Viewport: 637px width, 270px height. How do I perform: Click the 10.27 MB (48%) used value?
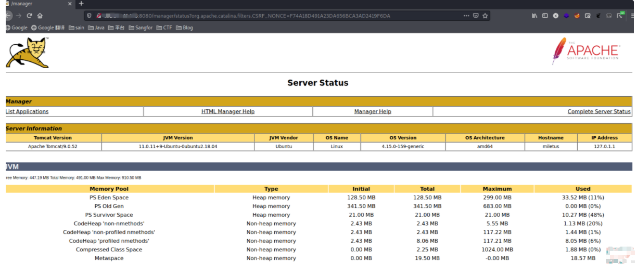[x=583, y=215]
